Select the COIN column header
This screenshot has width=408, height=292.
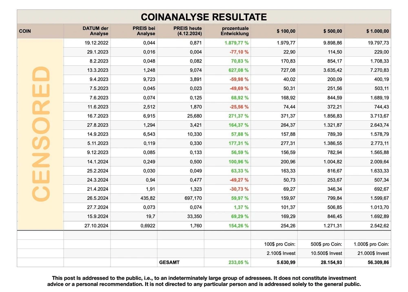[x=25, y=31]
